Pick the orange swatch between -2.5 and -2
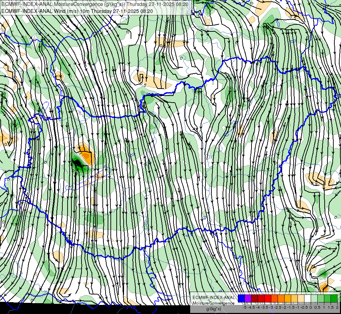The width and height of the screenshot is (341, 314). pyautogui.click(x=281, y=299)
